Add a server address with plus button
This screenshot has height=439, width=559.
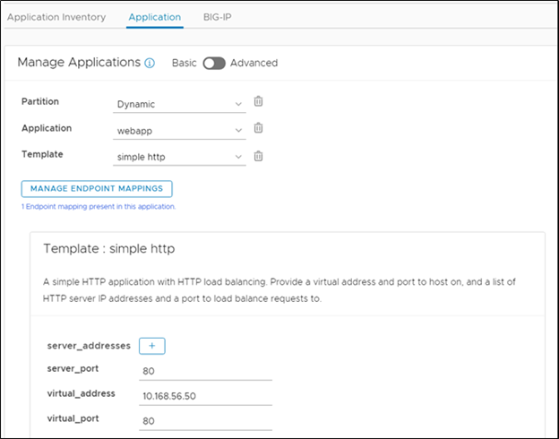[x=151, y=346]
